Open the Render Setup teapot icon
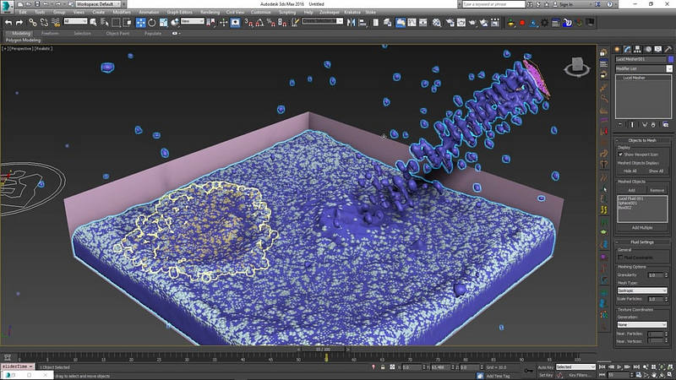The image size is (676, 380). point(450,23)
